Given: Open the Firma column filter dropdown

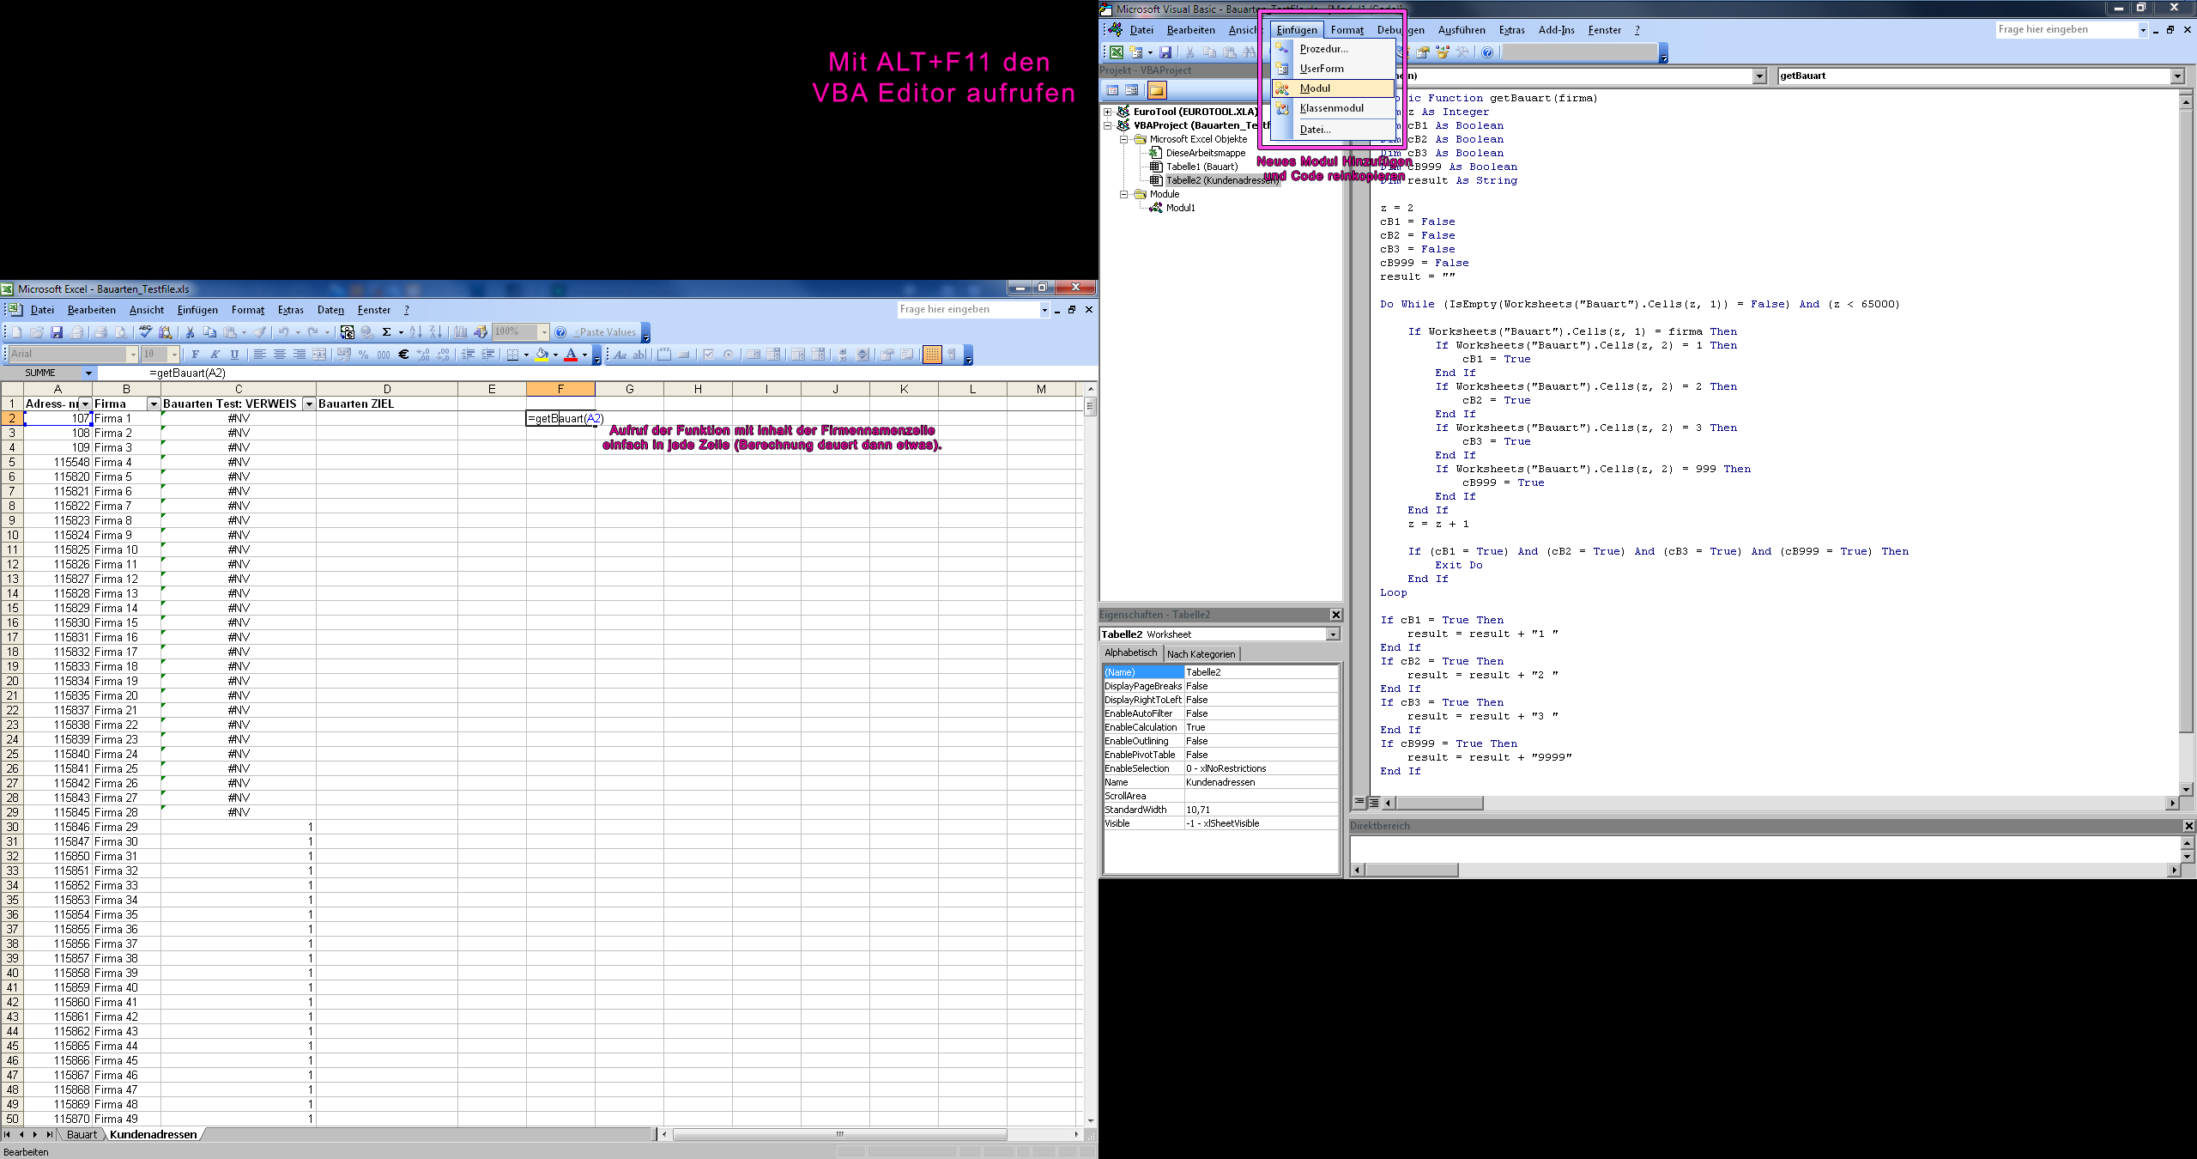Looking at the screenshot, I should coord(154,404).
